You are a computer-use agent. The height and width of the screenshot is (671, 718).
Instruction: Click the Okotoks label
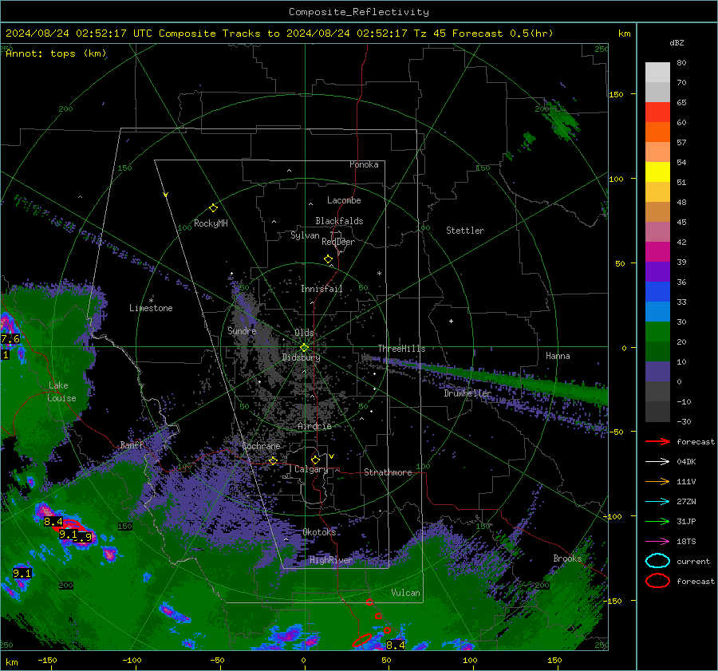[x=319, y=531]
